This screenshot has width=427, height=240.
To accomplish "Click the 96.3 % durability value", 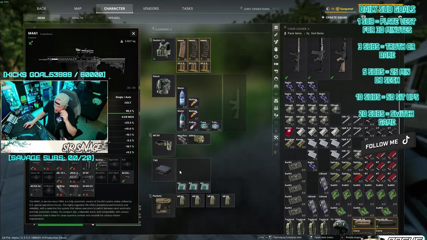I will coord(130,111).
